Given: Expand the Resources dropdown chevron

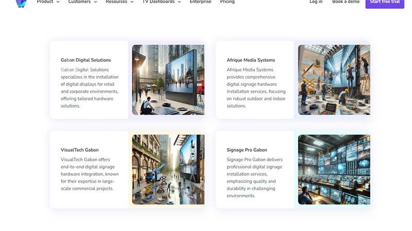Looking at the screenshot, I should 132,2.
